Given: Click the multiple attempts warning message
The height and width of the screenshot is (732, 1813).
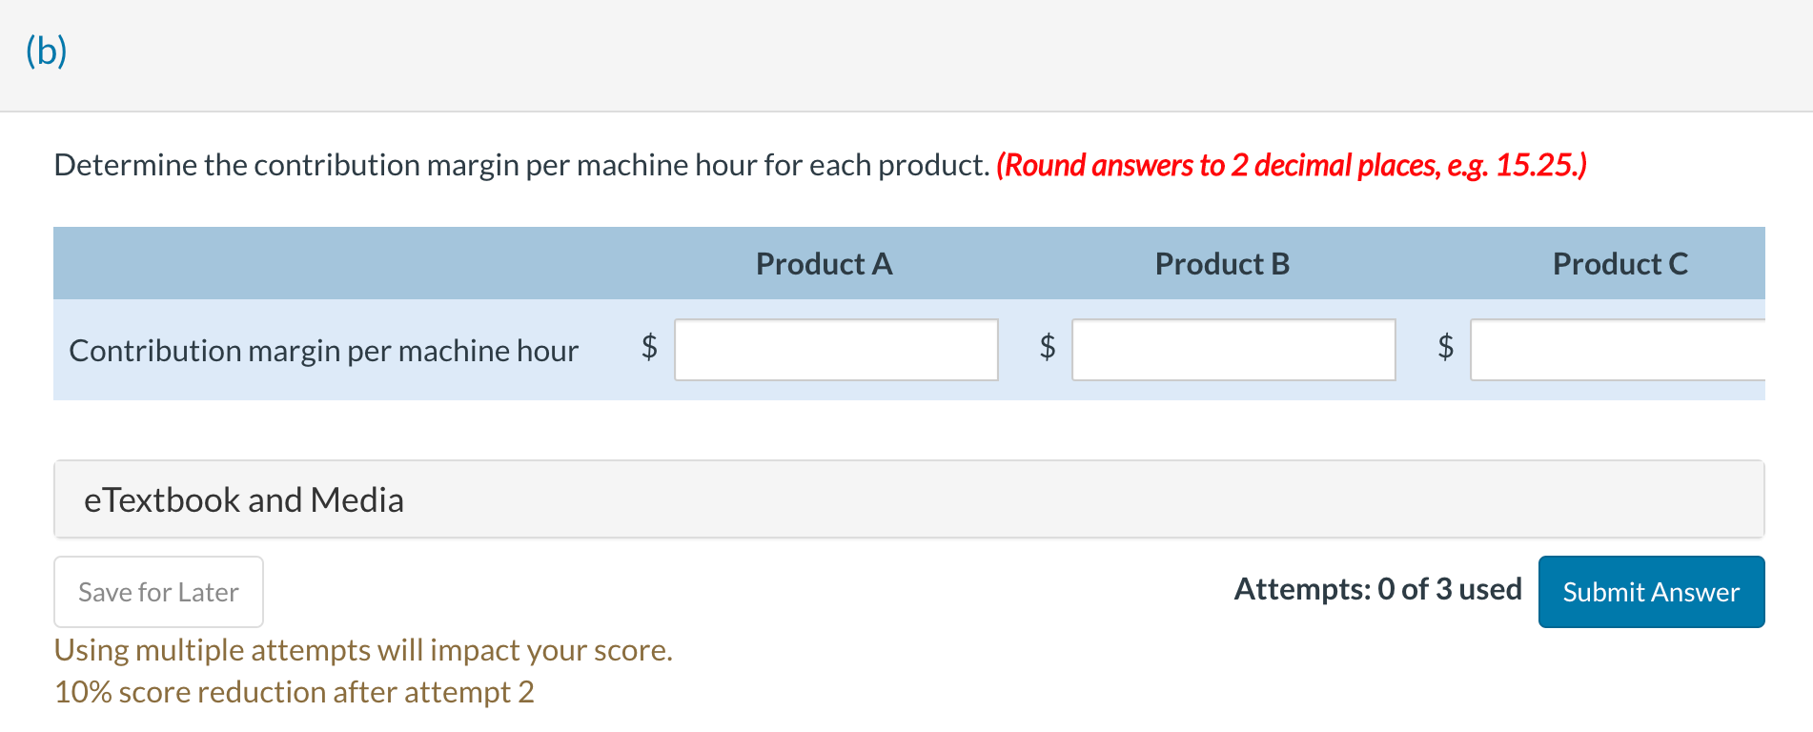Looking at the screenshot, I should tap(363, 650).
